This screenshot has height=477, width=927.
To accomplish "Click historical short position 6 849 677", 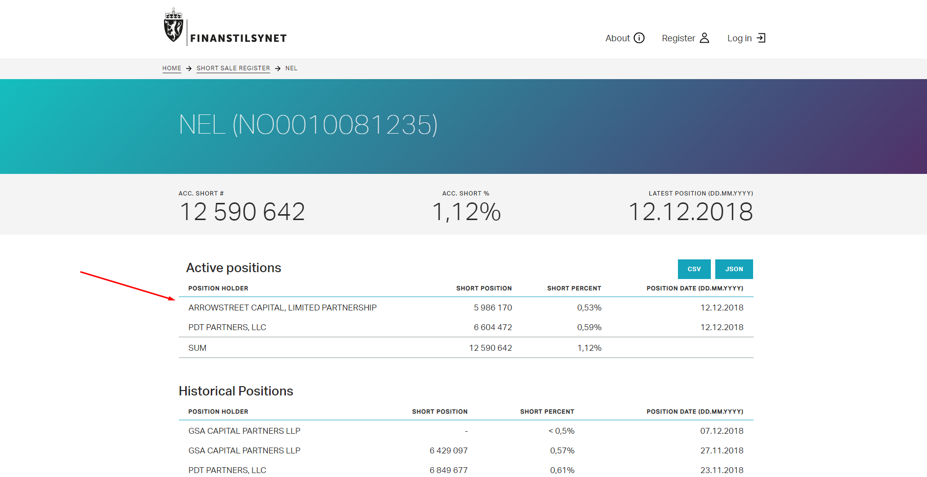I will click(449, 470).
